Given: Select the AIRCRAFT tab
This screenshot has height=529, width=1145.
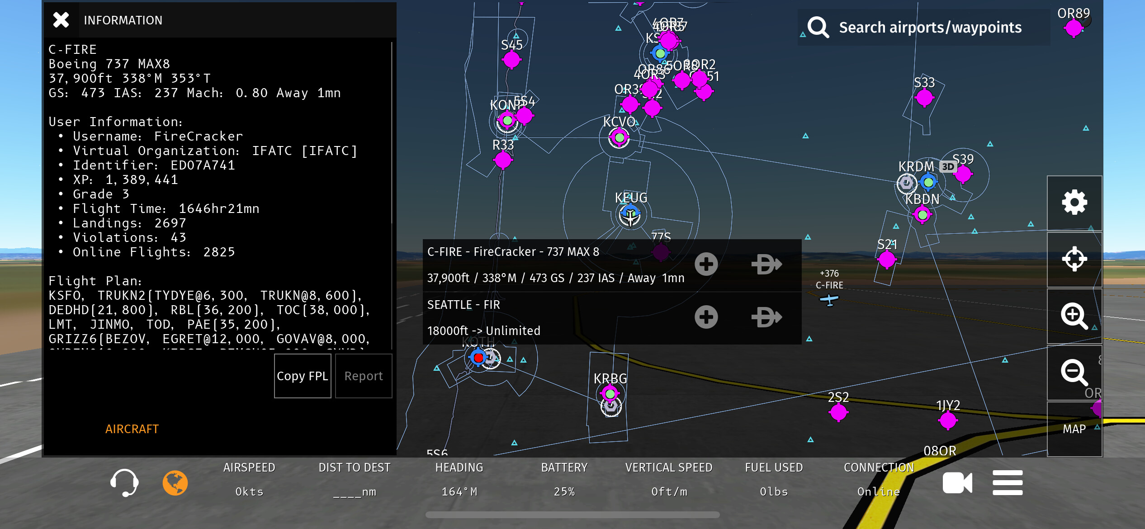Looking at the screenshot, I should point(132,429).
